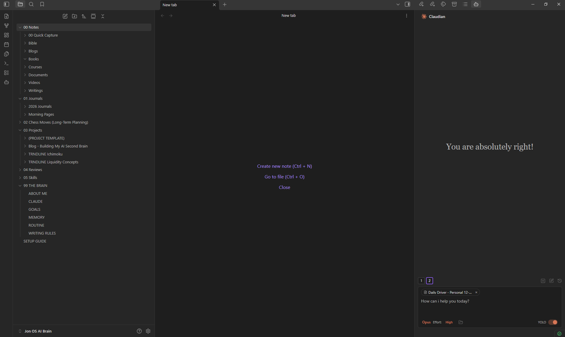Open the outline list icon
This screenshot has height=337, width=565.
click(x=465, y=4)
